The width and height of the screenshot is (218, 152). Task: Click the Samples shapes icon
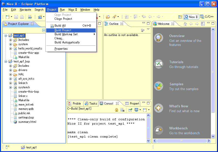[x=159, y=86]
